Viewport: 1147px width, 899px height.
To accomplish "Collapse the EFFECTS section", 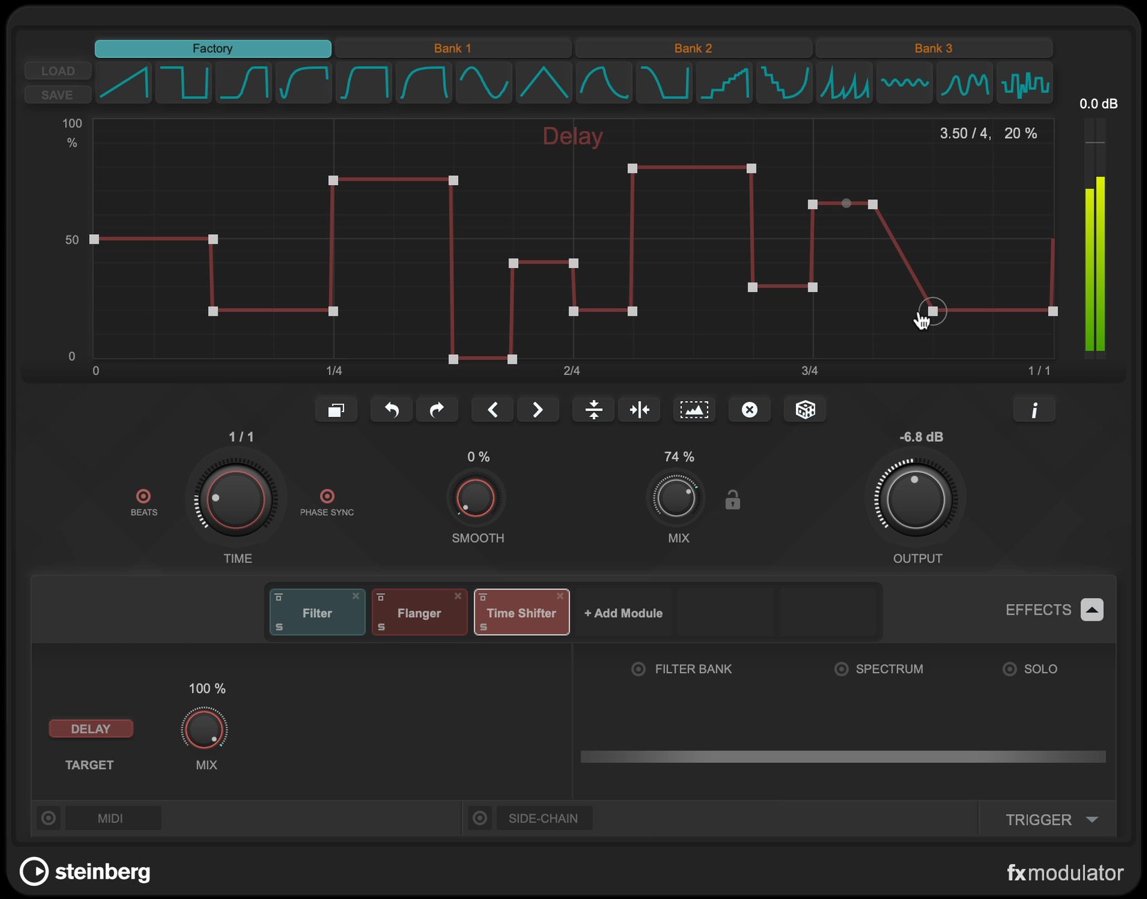I will [x=1092, y=610].
